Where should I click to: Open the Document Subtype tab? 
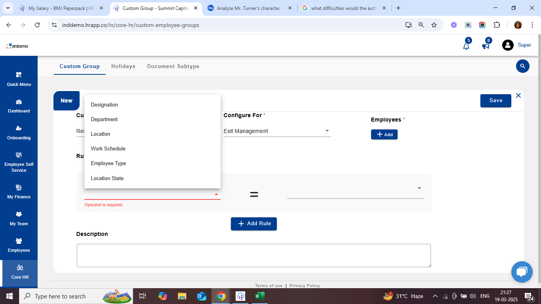pos(173,66)
